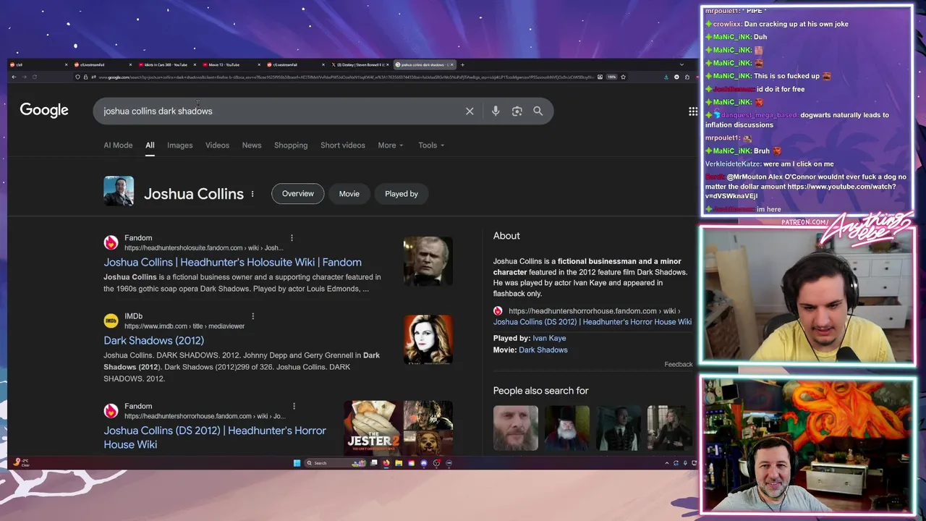The image size is (926, 521).
Task: Reload the page in browser toolbar
Action: click(x=34, y=77)
